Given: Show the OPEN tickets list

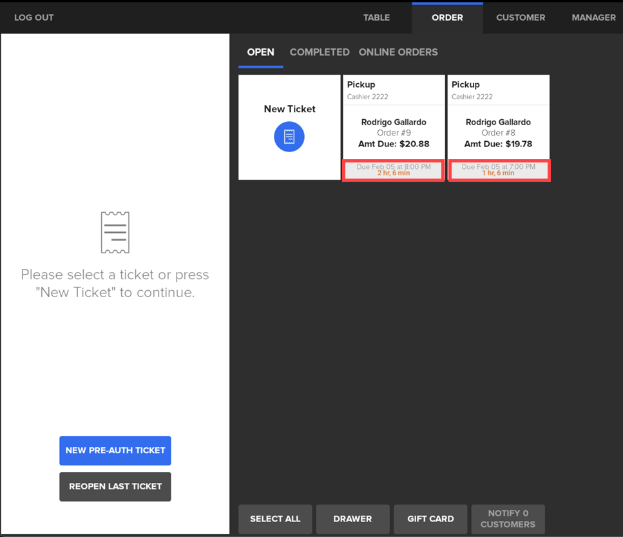Looking at the screenshot, I should (260, 52).
